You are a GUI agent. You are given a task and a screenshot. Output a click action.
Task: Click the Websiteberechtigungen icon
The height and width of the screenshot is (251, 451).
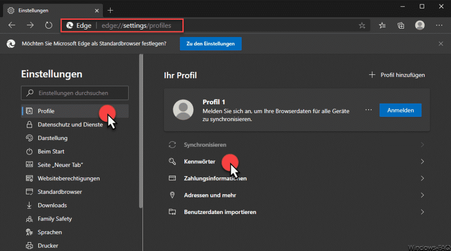(x=30, y=178)
